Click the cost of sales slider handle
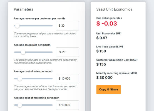Image resolution: width=154 pixels, height=111 pixels. click(20, 79)
